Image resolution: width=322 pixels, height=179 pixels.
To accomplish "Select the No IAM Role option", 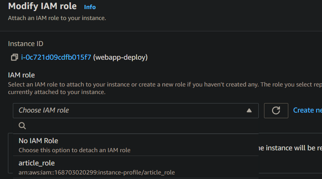I will [136, 145].
